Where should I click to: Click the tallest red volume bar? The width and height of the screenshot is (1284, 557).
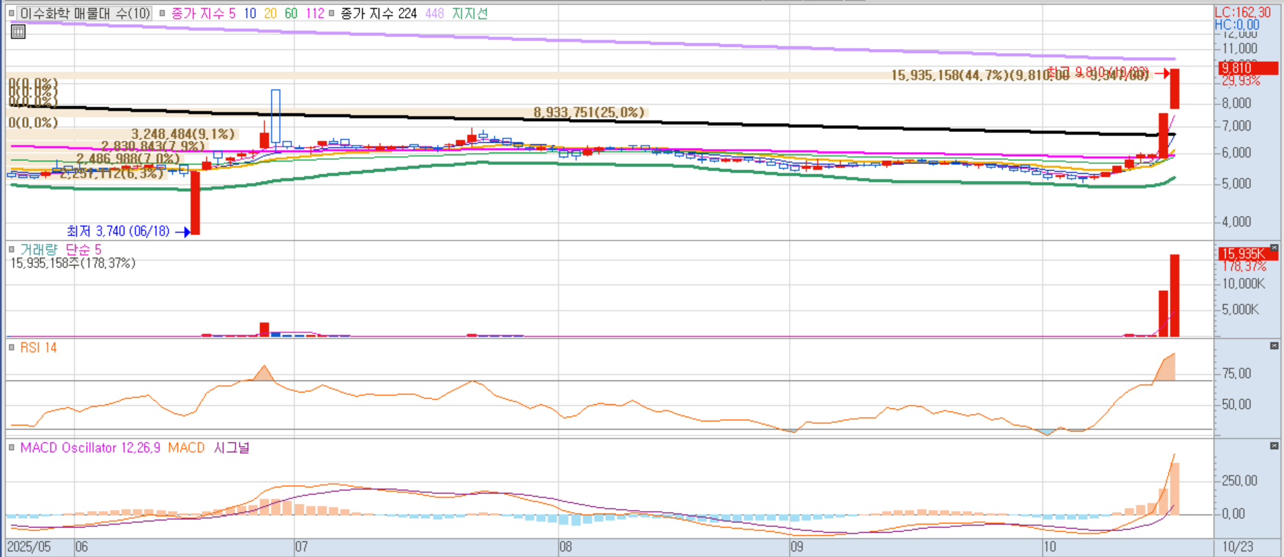1175,296
